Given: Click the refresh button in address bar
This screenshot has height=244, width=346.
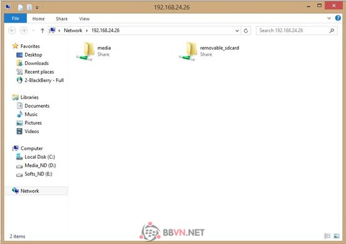Looking at the screenshot, I should 246,30.
